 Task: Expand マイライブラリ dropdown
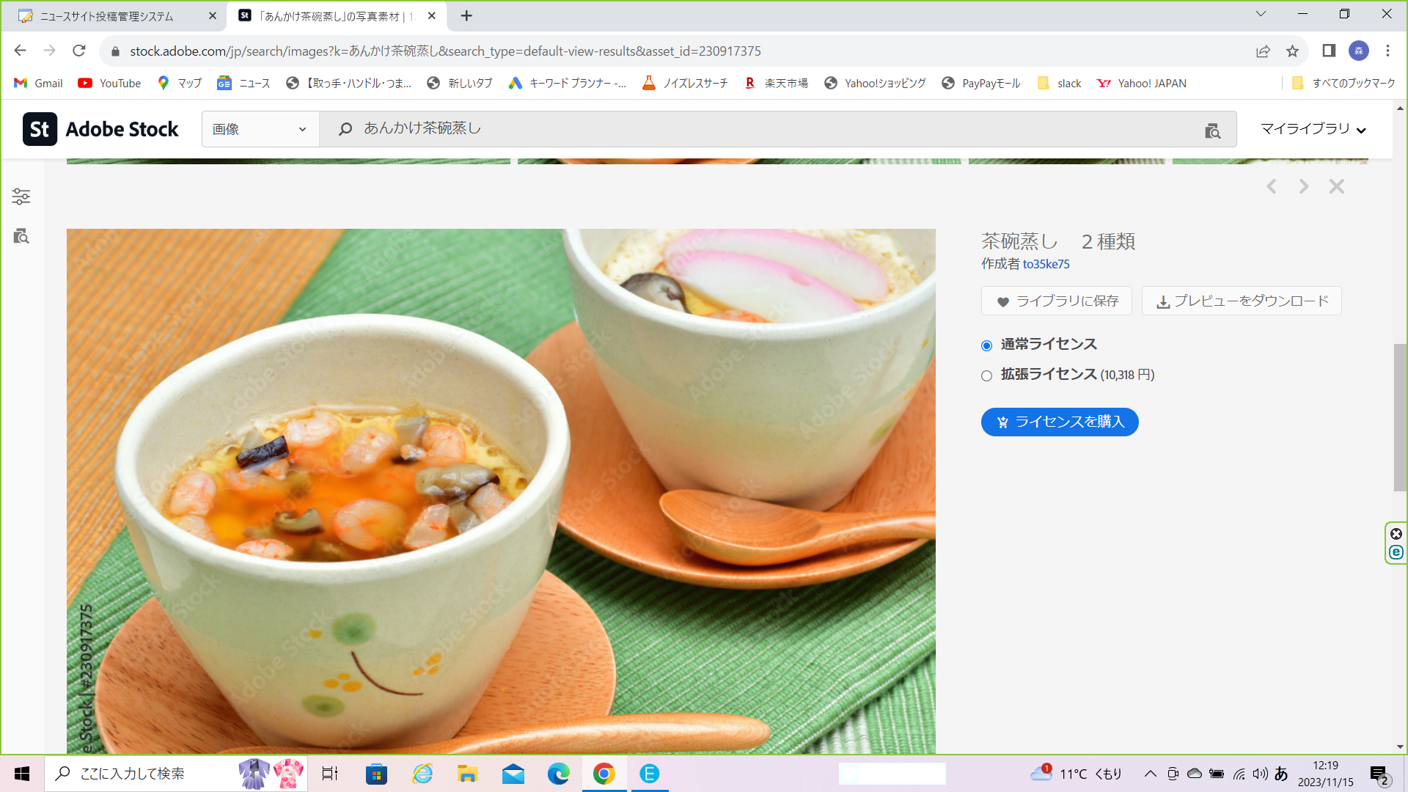coord(1313,129)
